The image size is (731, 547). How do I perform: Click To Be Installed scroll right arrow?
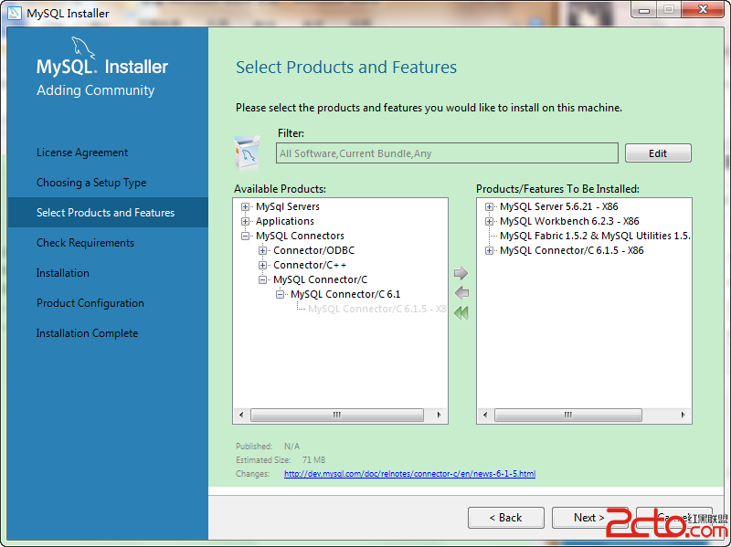pos(683,415)
